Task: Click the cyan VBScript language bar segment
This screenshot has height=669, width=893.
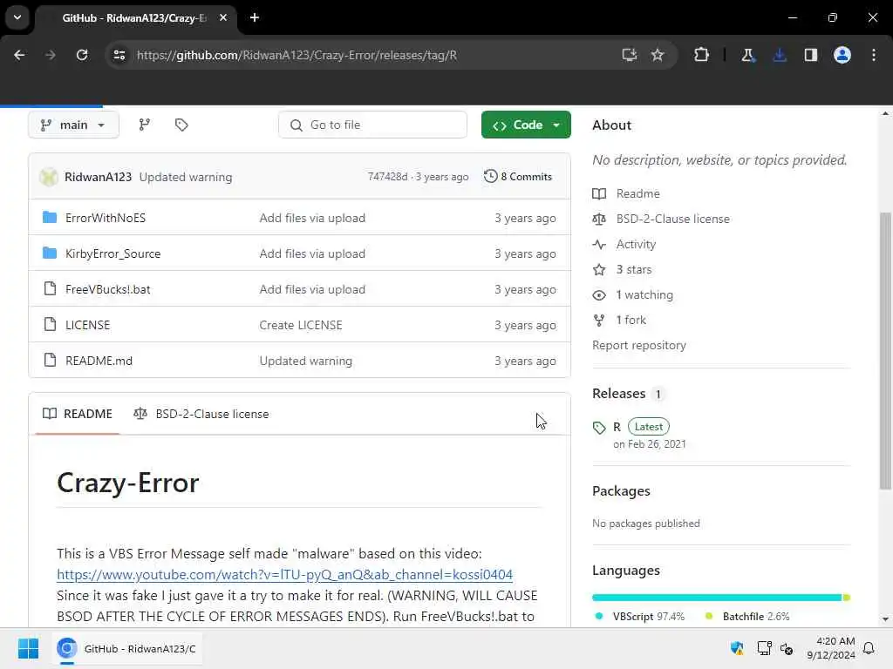Action: 717,598
